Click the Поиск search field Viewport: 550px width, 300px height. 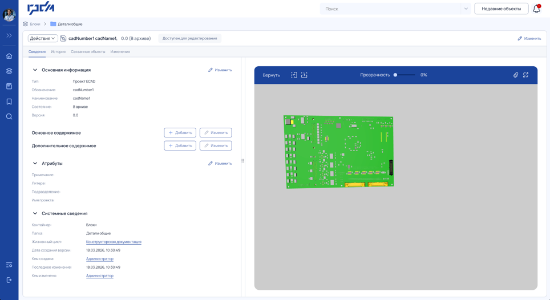click(391, 9)
